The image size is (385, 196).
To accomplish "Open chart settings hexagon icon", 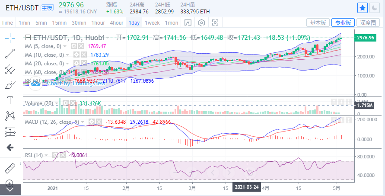I will click(202, 23).
